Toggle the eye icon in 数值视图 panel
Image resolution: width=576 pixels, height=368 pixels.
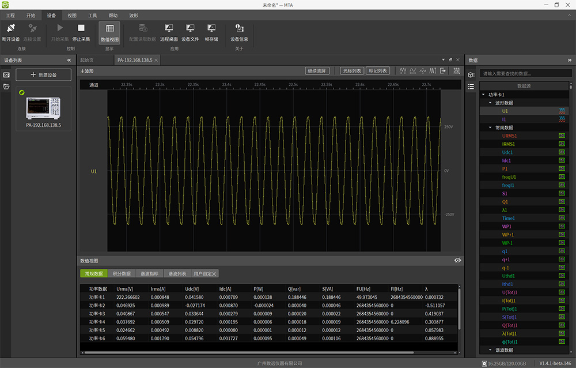tap(457, 261)
